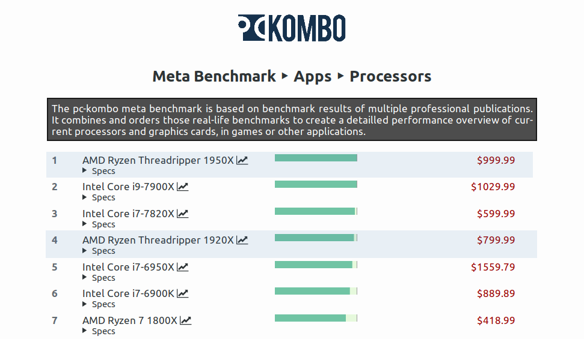Click chart icon beside Core i7-6900K
The width and height of the screenshot is (584, 339).
coord(182,293)
